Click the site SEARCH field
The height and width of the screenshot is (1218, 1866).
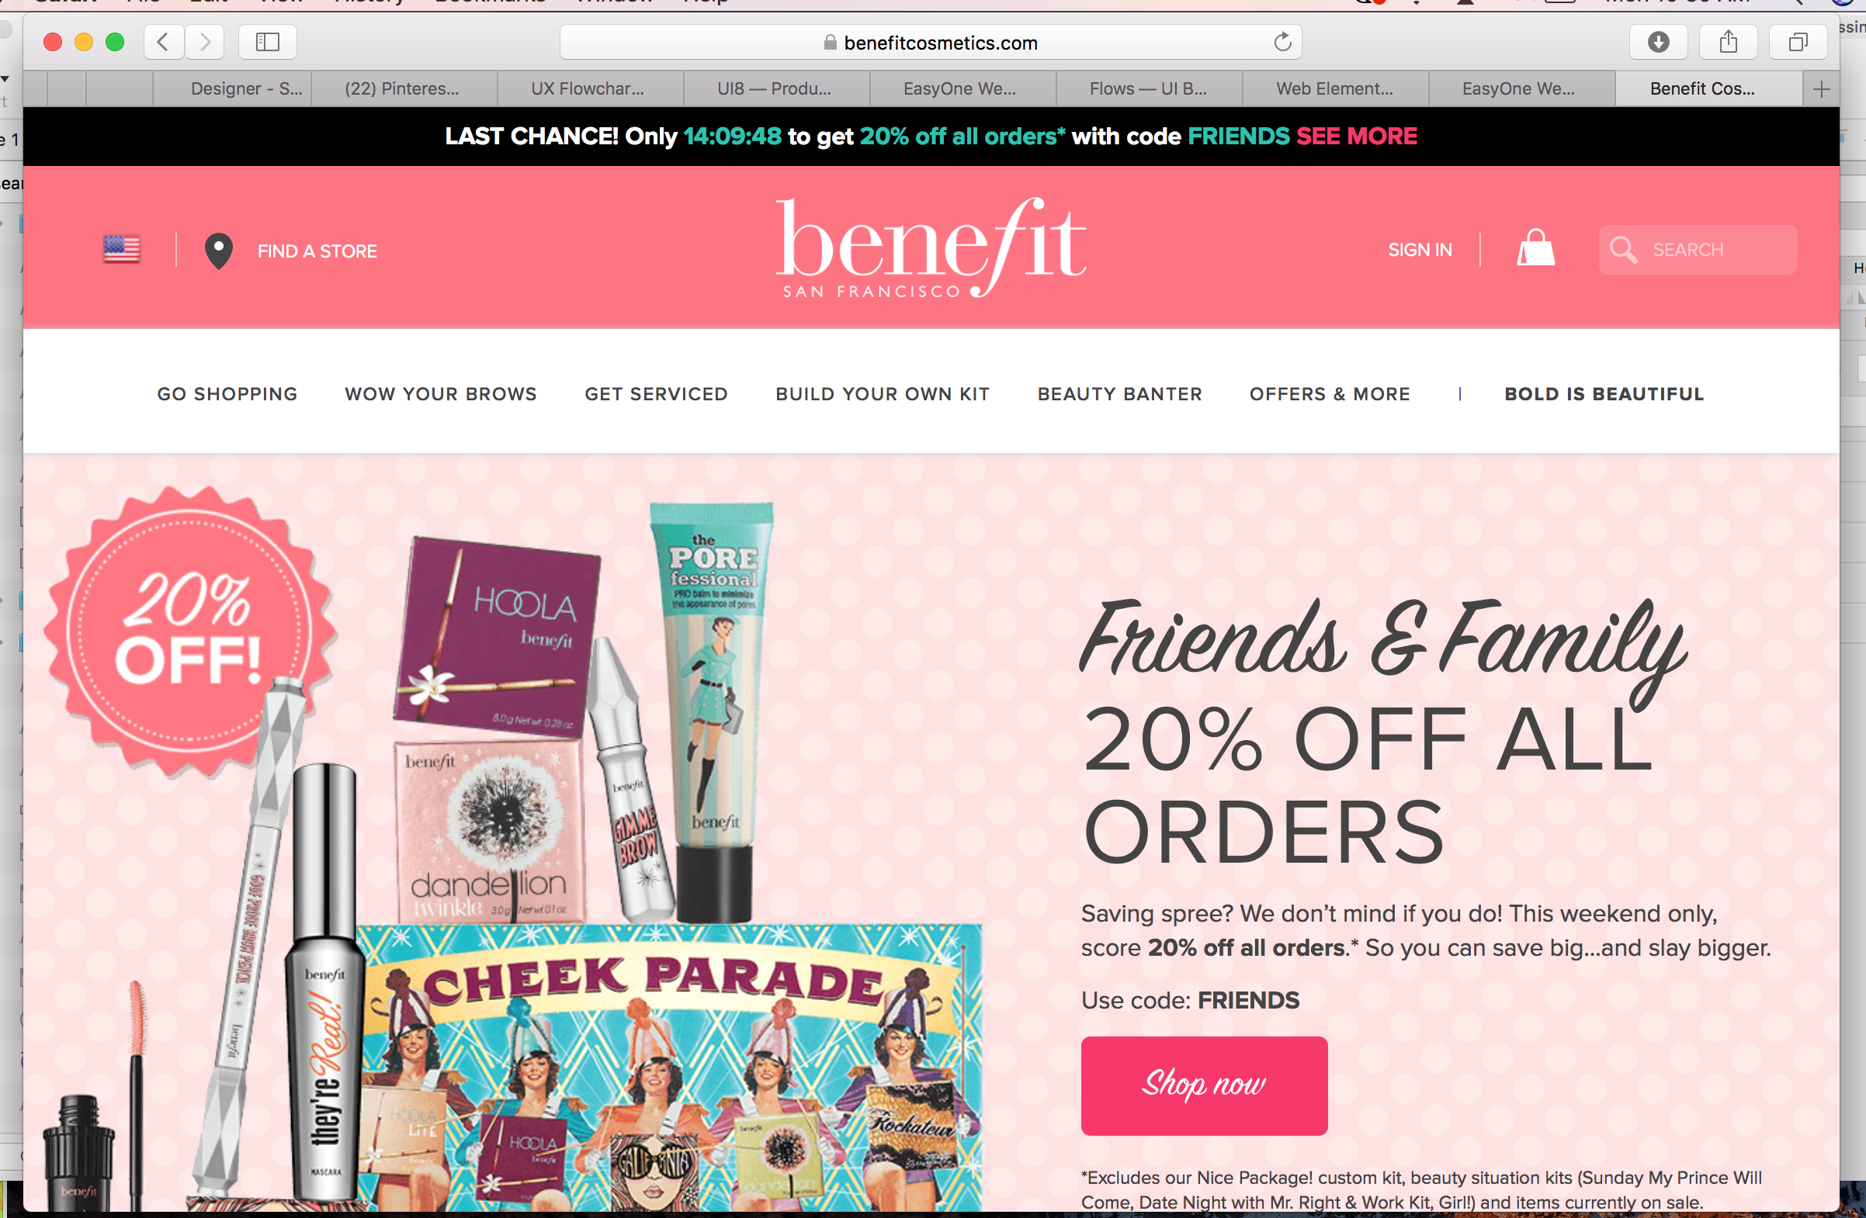(1698, 250)
